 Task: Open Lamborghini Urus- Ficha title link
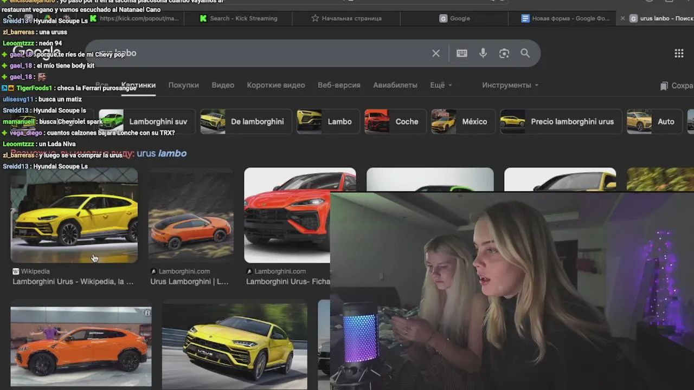point(288,282)
